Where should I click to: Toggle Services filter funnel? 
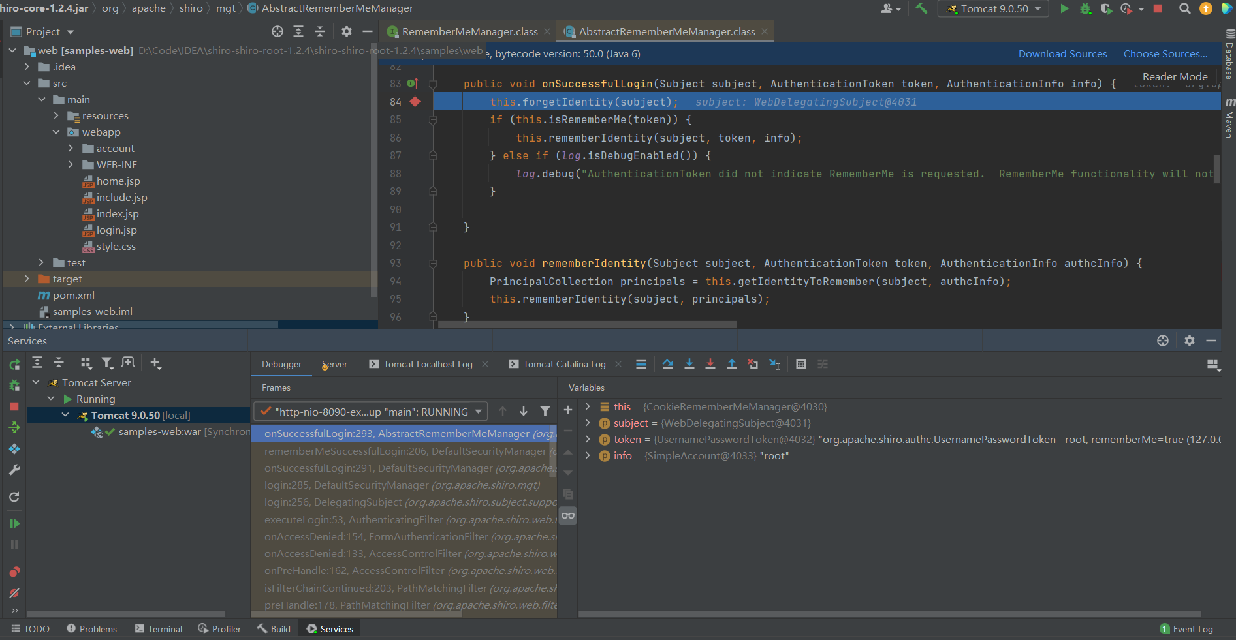point(107,362)
